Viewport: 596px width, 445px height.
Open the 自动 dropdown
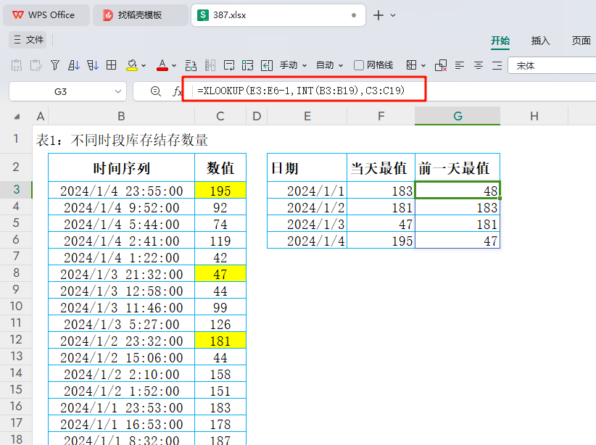click(x=330, y=65)
